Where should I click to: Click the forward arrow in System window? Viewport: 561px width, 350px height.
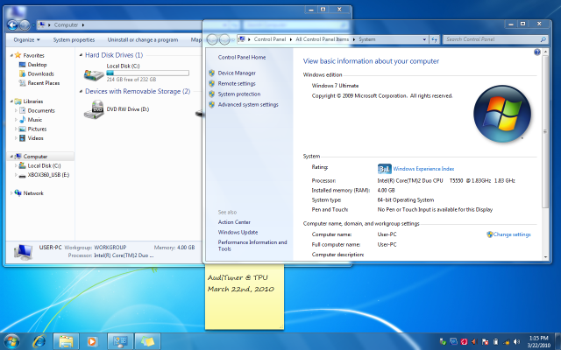coord(224,39)
